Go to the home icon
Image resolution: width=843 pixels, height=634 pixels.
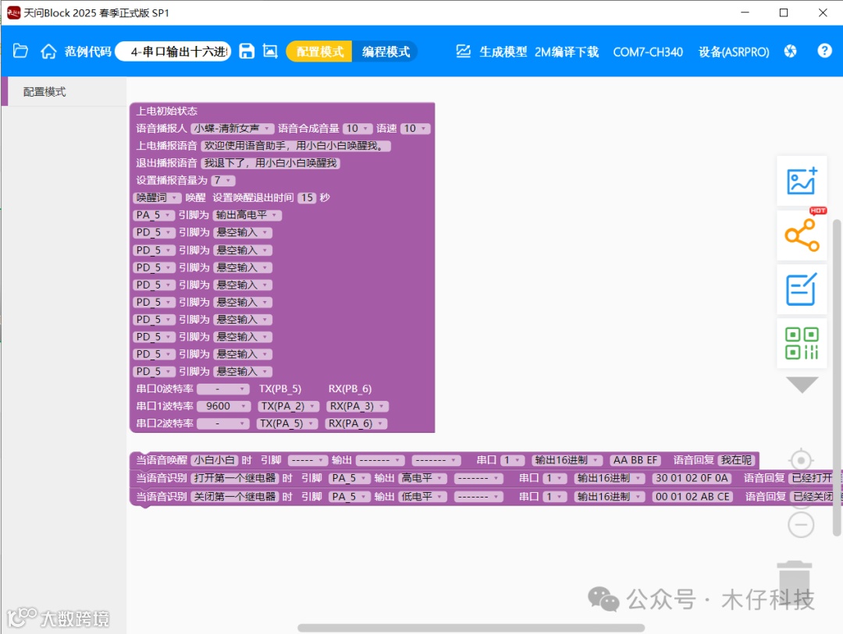click(x=48, y=51)
